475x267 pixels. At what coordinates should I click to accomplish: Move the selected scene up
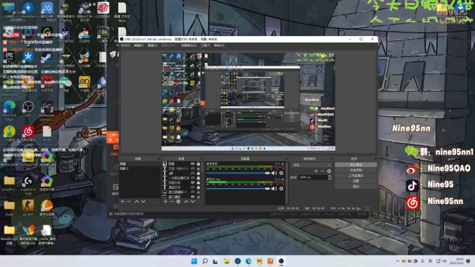coord(137,201)
